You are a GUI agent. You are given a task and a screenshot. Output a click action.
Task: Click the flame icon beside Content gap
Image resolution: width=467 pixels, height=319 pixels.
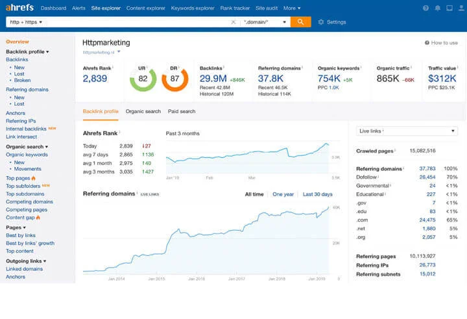pyautogui.click(x=38, y=218)
